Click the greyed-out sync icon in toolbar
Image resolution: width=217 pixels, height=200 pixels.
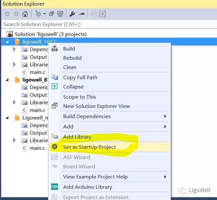coord(94,14)
